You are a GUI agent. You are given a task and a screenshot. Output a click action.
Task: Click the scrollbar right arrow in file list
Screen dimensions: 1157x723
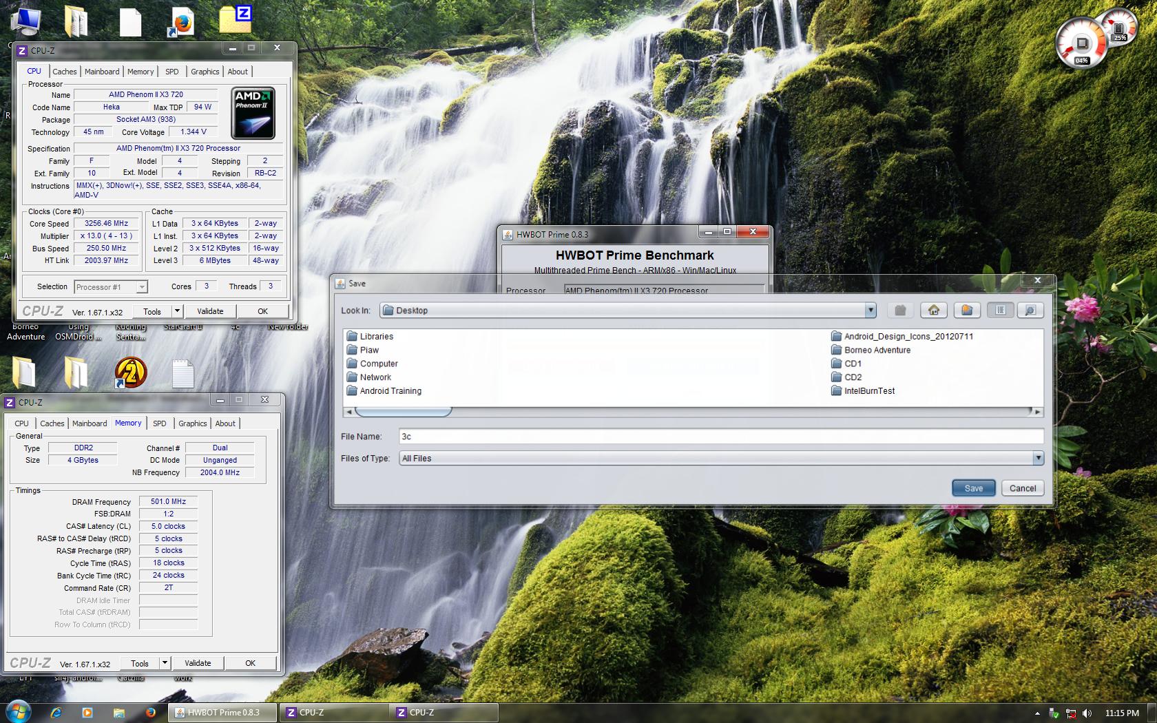click(1037, 412)
